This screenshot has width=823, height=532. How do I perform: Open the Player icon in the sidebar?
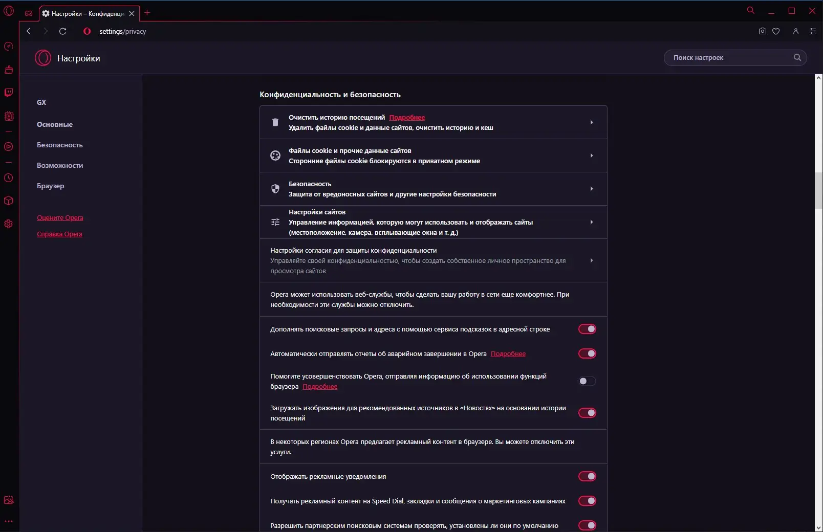[x=9, y=147]
